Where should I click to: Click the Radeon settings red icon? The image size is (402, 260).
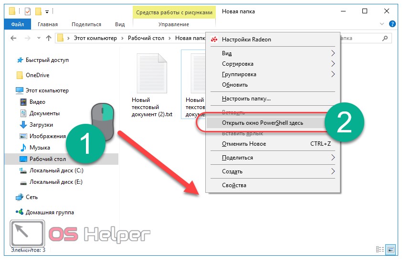pos(214,40)
